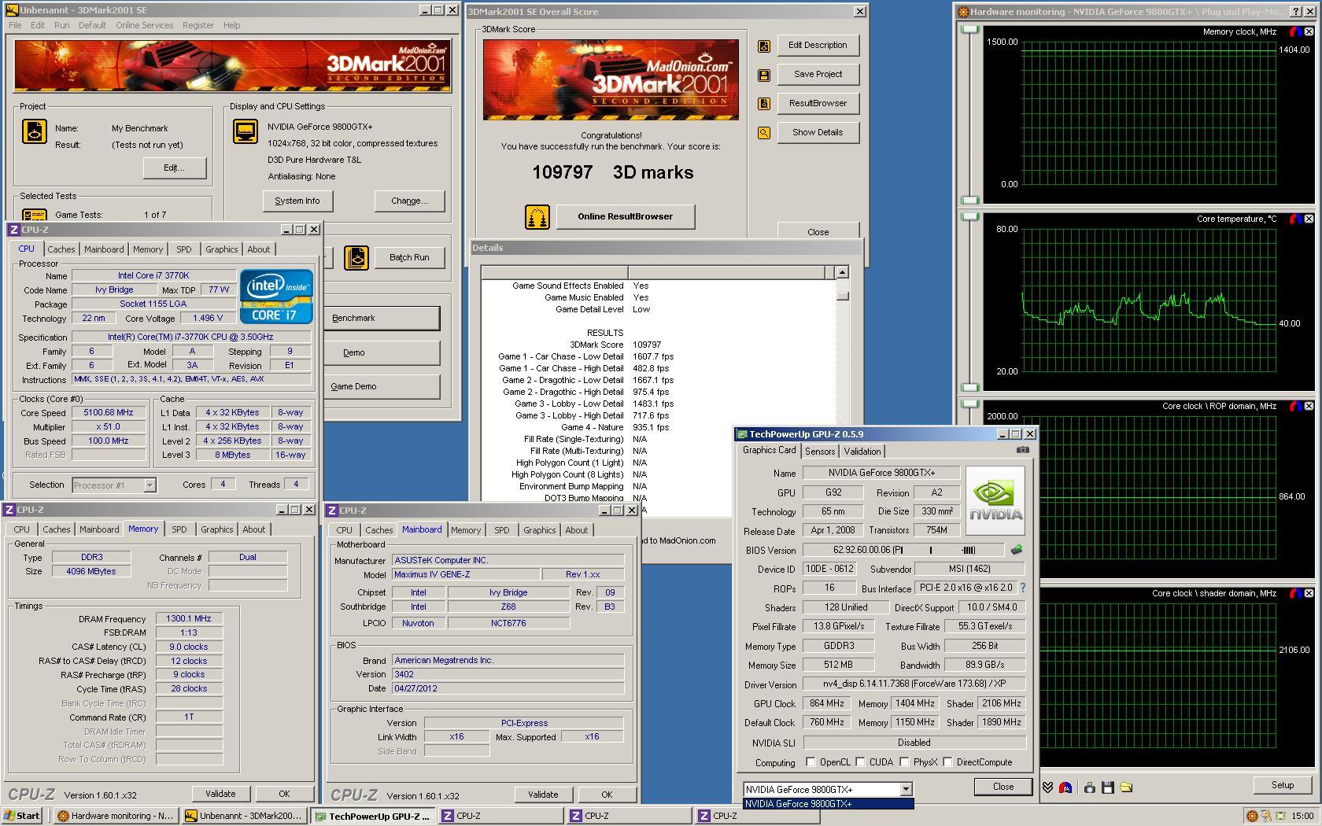Click the Details list scrollbar thumb

point(842,296)
